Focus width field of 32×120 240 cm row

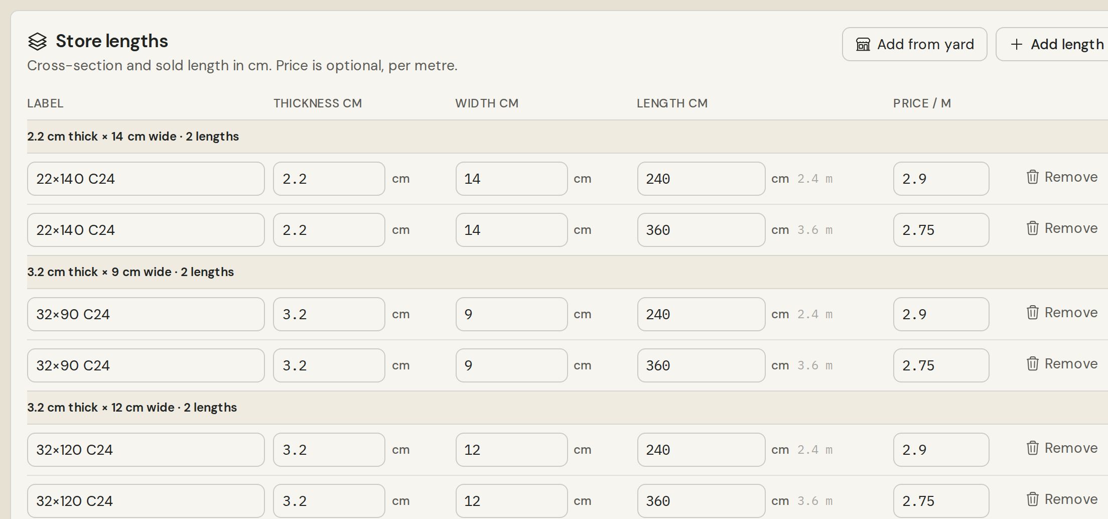pyautogui.click(x=511, y=450)
